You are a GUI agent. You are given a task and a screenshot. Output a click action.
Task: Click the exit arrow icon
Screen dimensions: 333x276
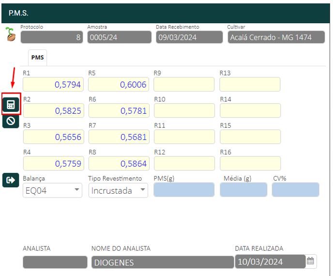point(11,180)
